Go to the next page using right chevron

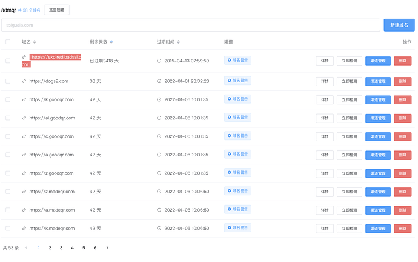click(x=107, y=247)
